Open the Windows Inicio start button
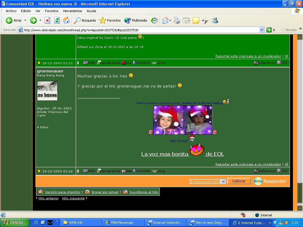This screenshot has width=303, height=227. coord(15,223)
